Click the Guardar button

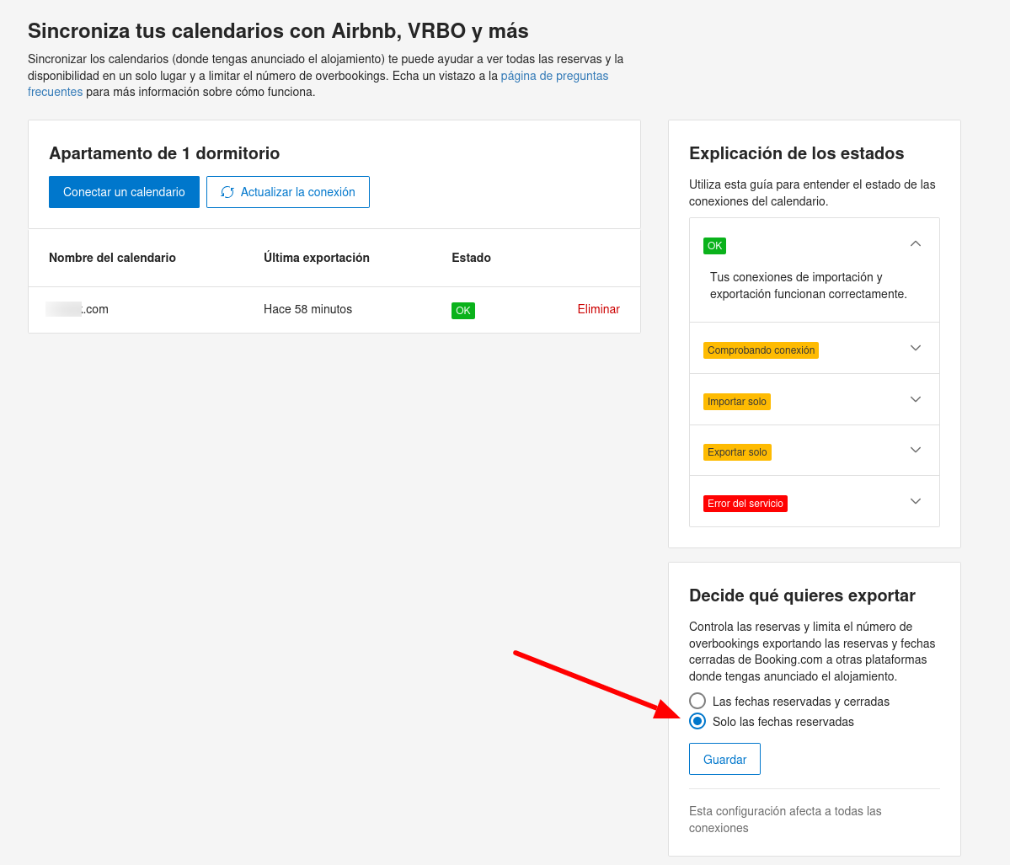(724, 759)
